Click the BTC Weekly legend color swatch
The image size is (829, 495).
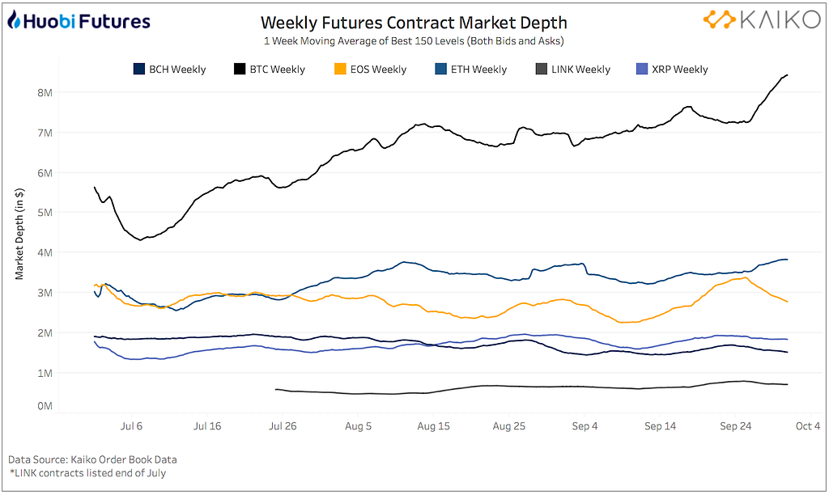[239, 70]
